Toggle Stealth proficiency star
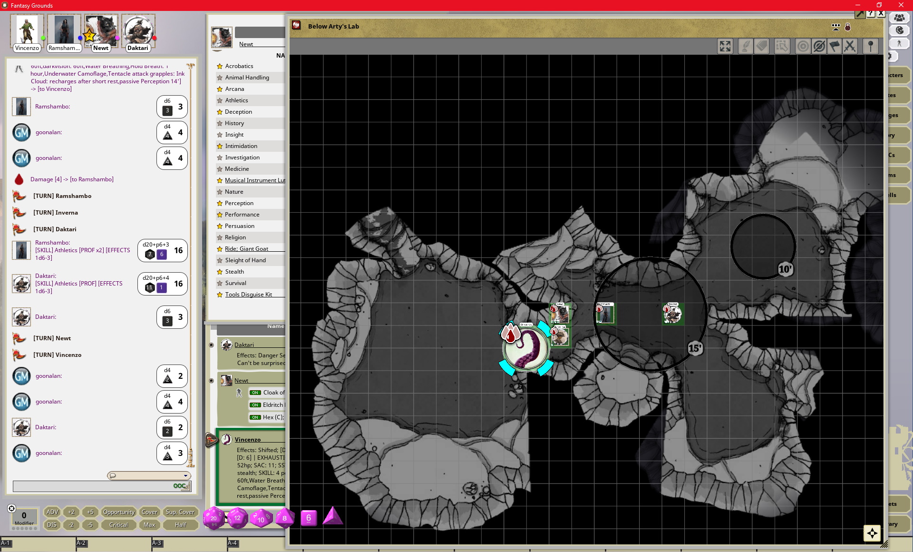913x552 pixels. point(220,272)
